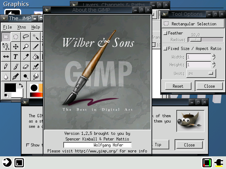Image resolution: width=226 pixels, height=169 pixels.
Task: Select the Pencil tool
Action: point(6,67)
